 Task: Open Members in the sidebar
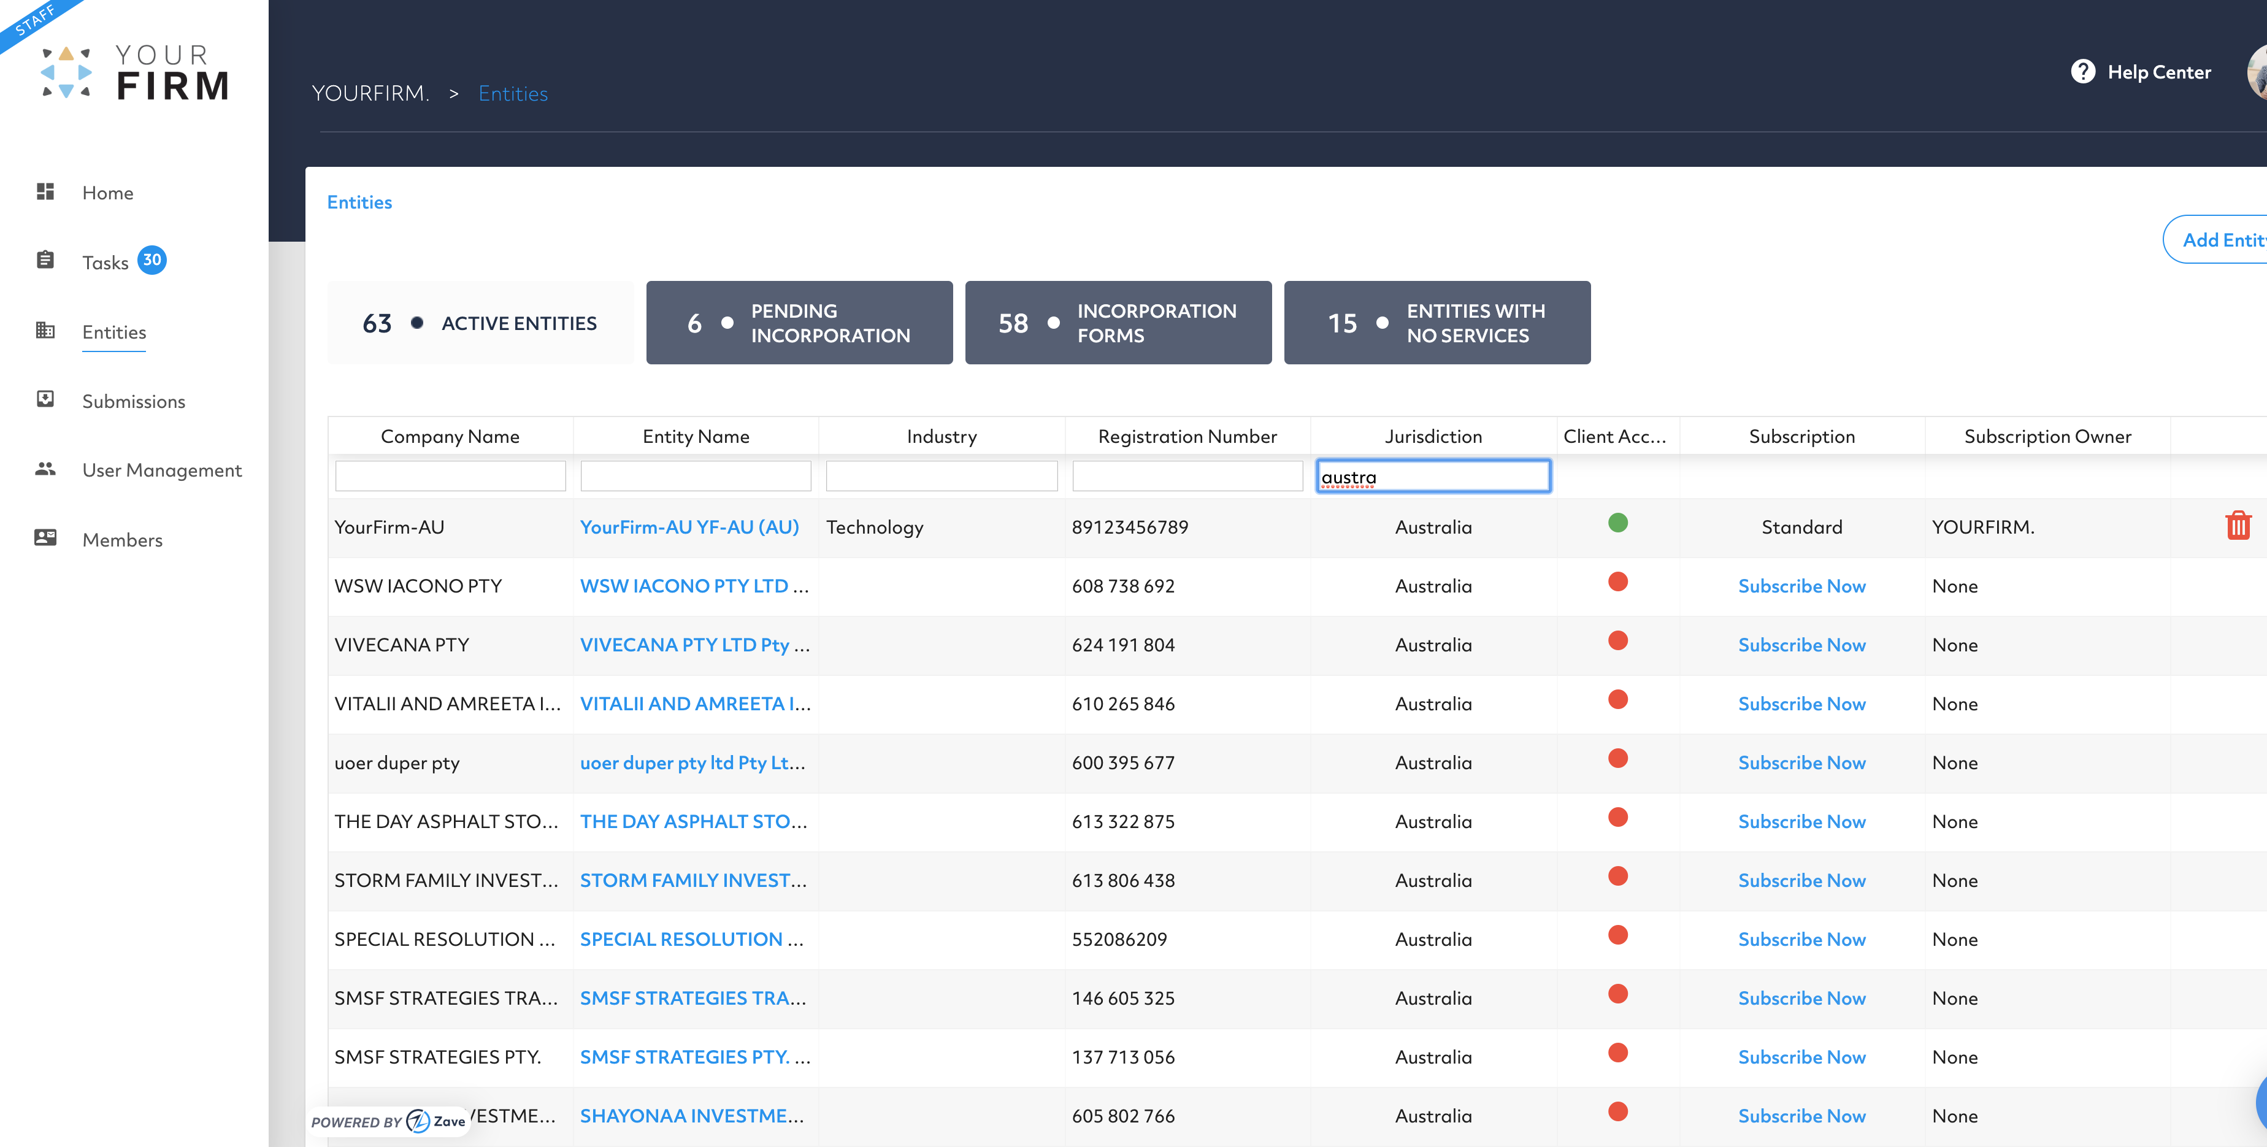click(122, 540)
